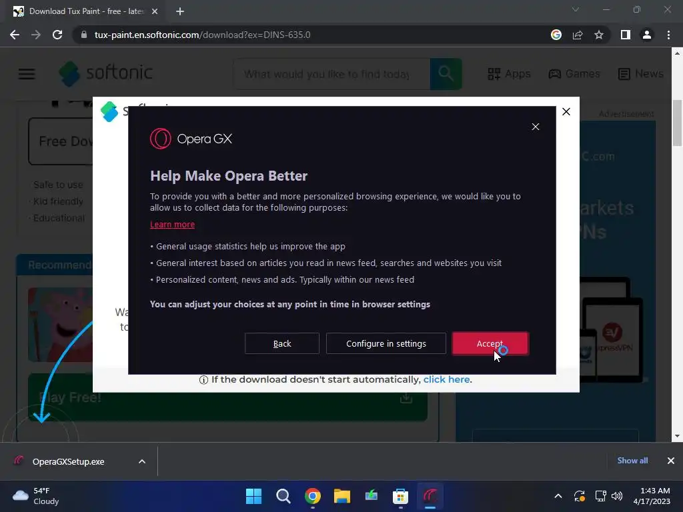Open the Chrome profile icon
This screenshot has height=512, width=683.
647,35
